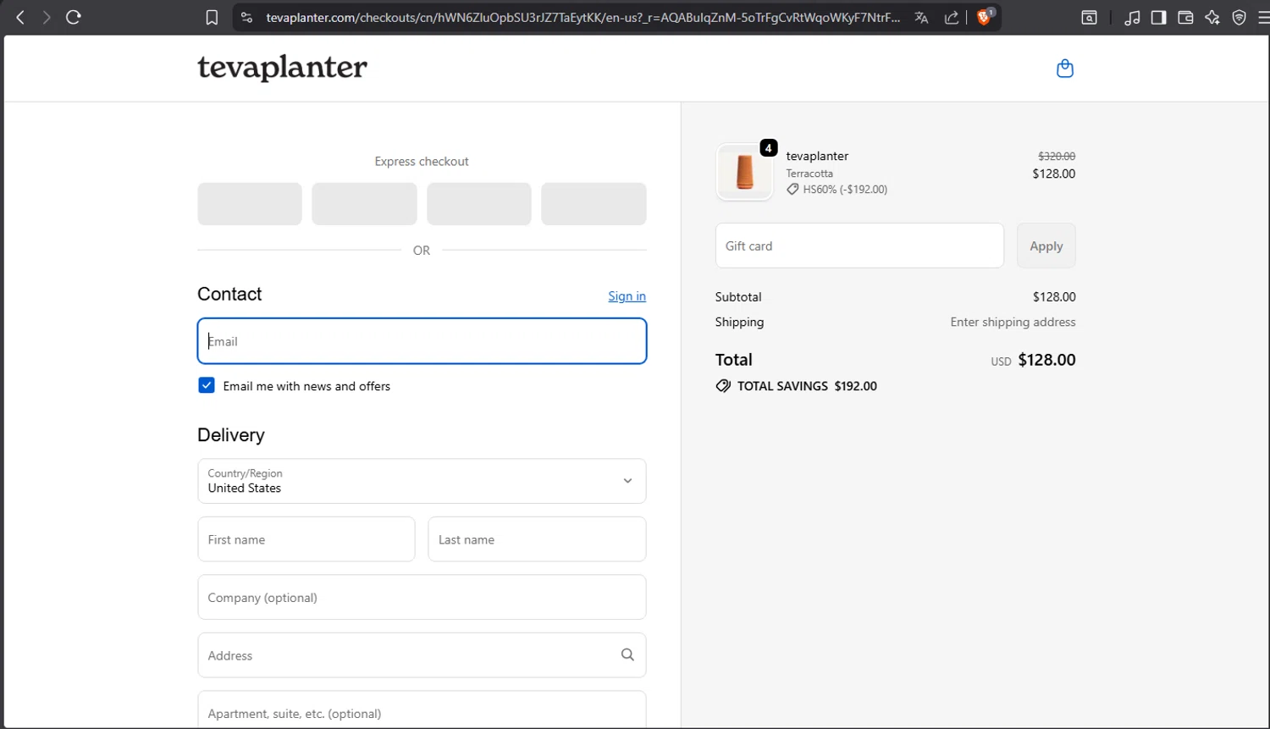Screen dimensions: 1270x729
Task: Toggle the browser sidebar panel
Action: click(1158, 17)
